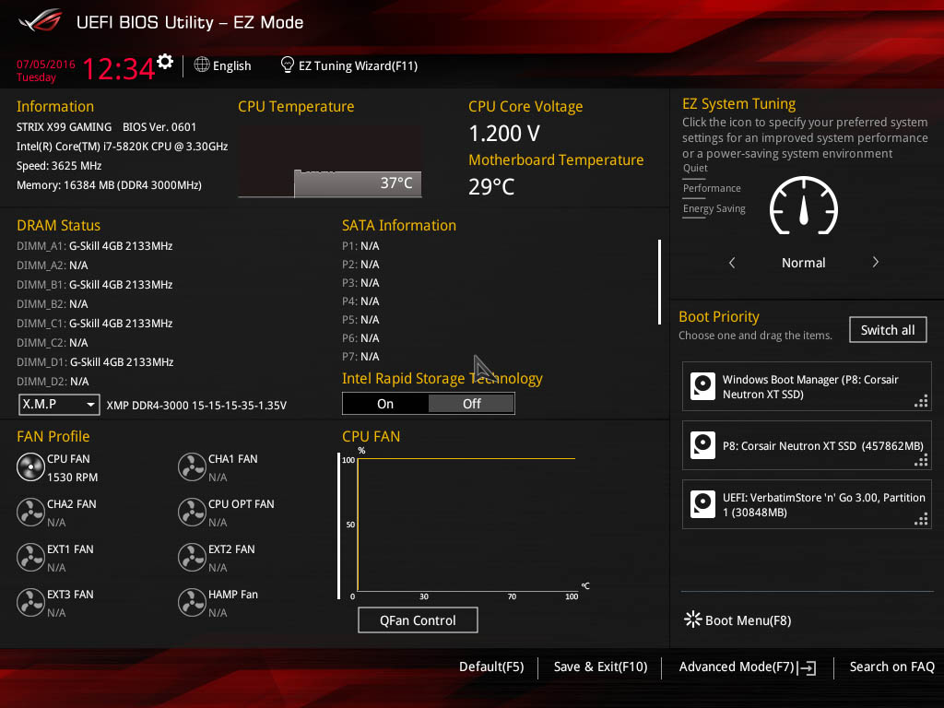
Task: Select the CHA1 FAN icon
Action: coord(192,466)
